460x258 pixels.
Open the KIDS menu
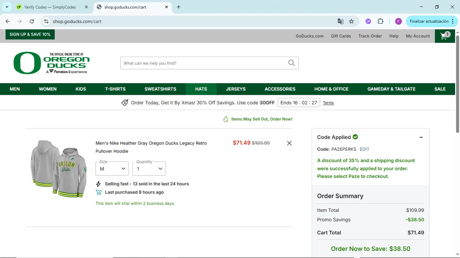tap(81, 89)
